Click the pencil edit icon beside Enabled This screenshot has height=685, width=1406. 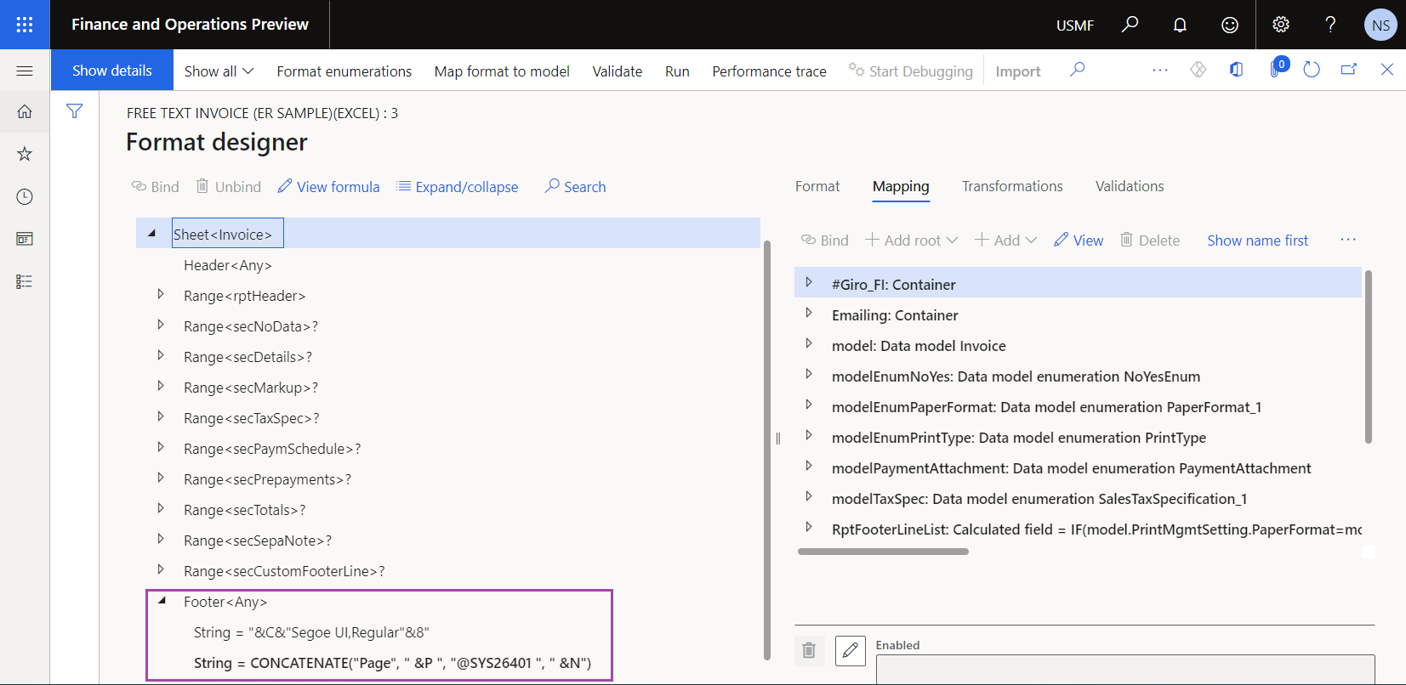pos(851,650)
